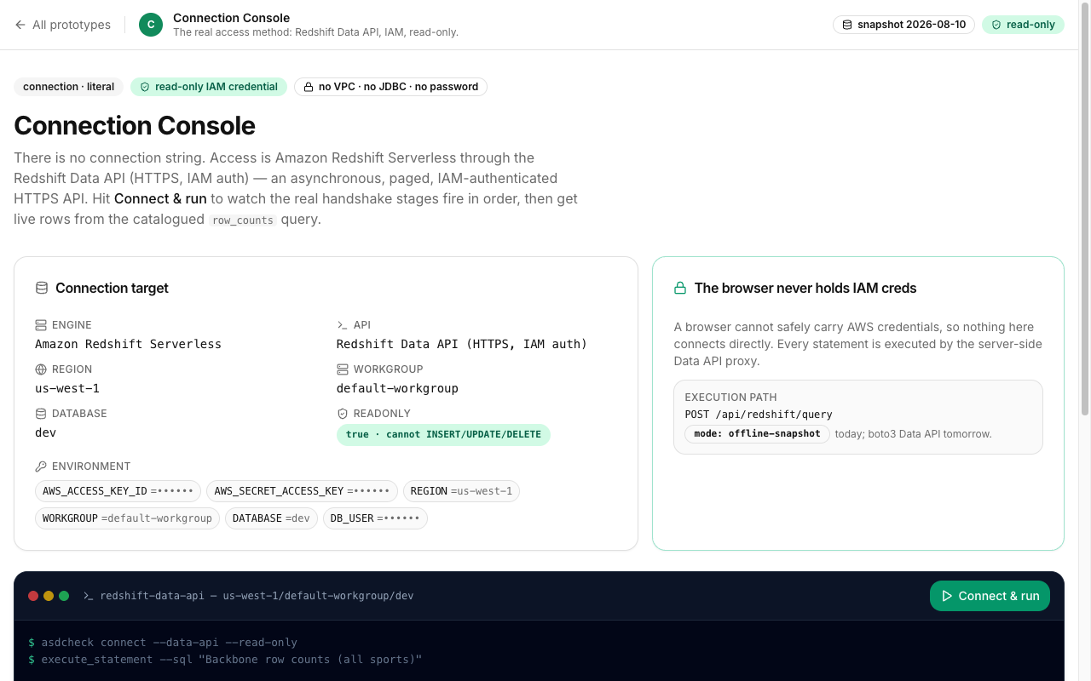Click the back arrow icon in header
1091x681 pixels.
[20, 25]
